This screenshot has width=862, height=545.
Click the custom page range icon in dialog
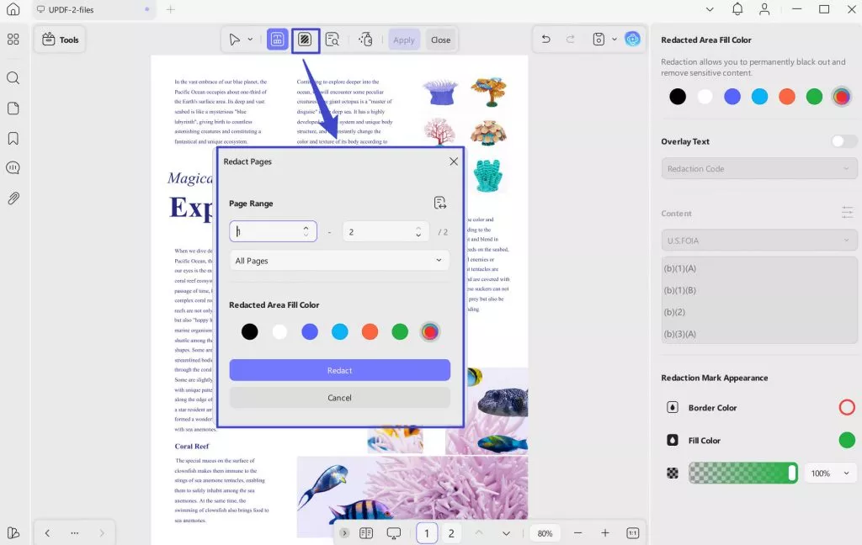coord(439,203)
